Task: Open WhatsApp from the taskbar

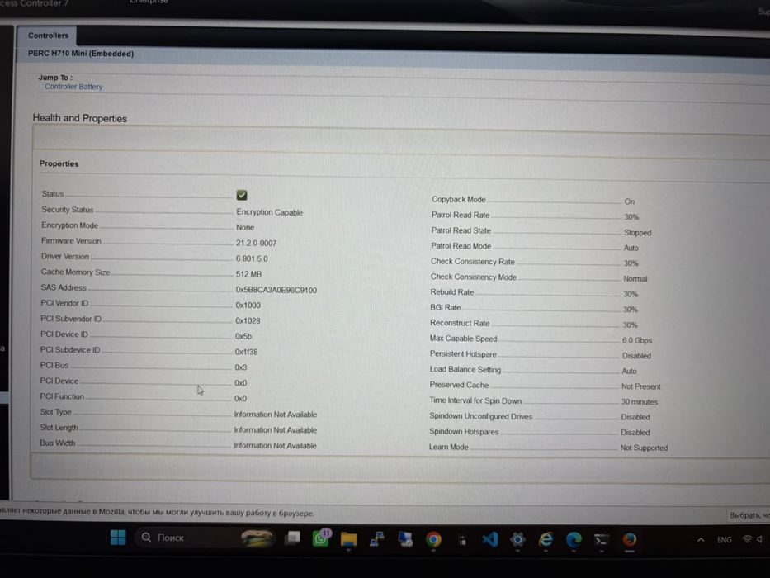Action: point(321,538)
